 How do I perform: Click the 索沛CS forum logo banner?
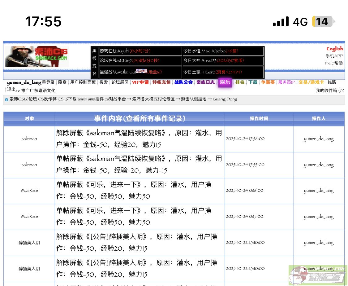37,56
